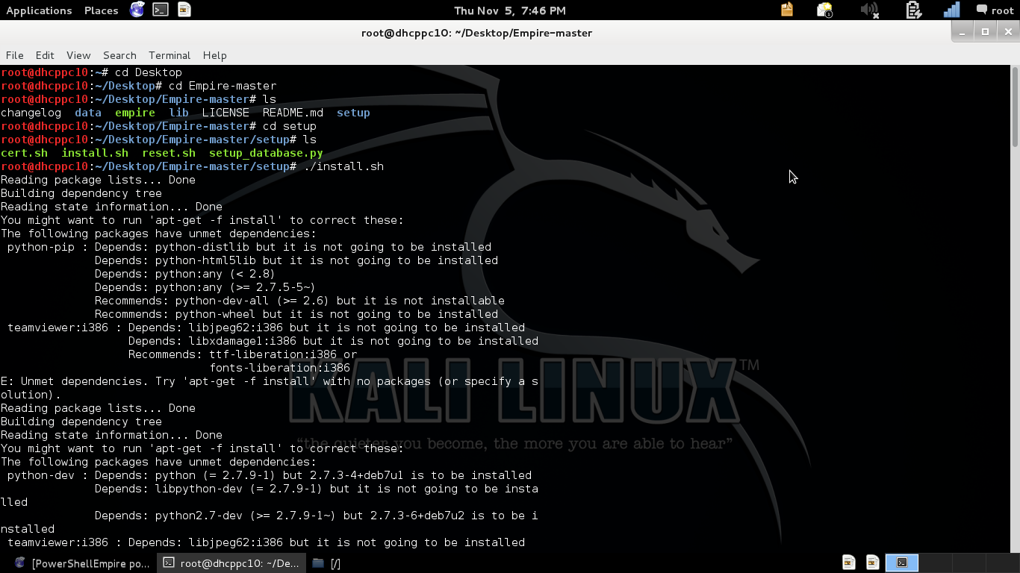
Task: Click the 'Recommends: python-dev-all' line
Action: [x=299, y=301]
